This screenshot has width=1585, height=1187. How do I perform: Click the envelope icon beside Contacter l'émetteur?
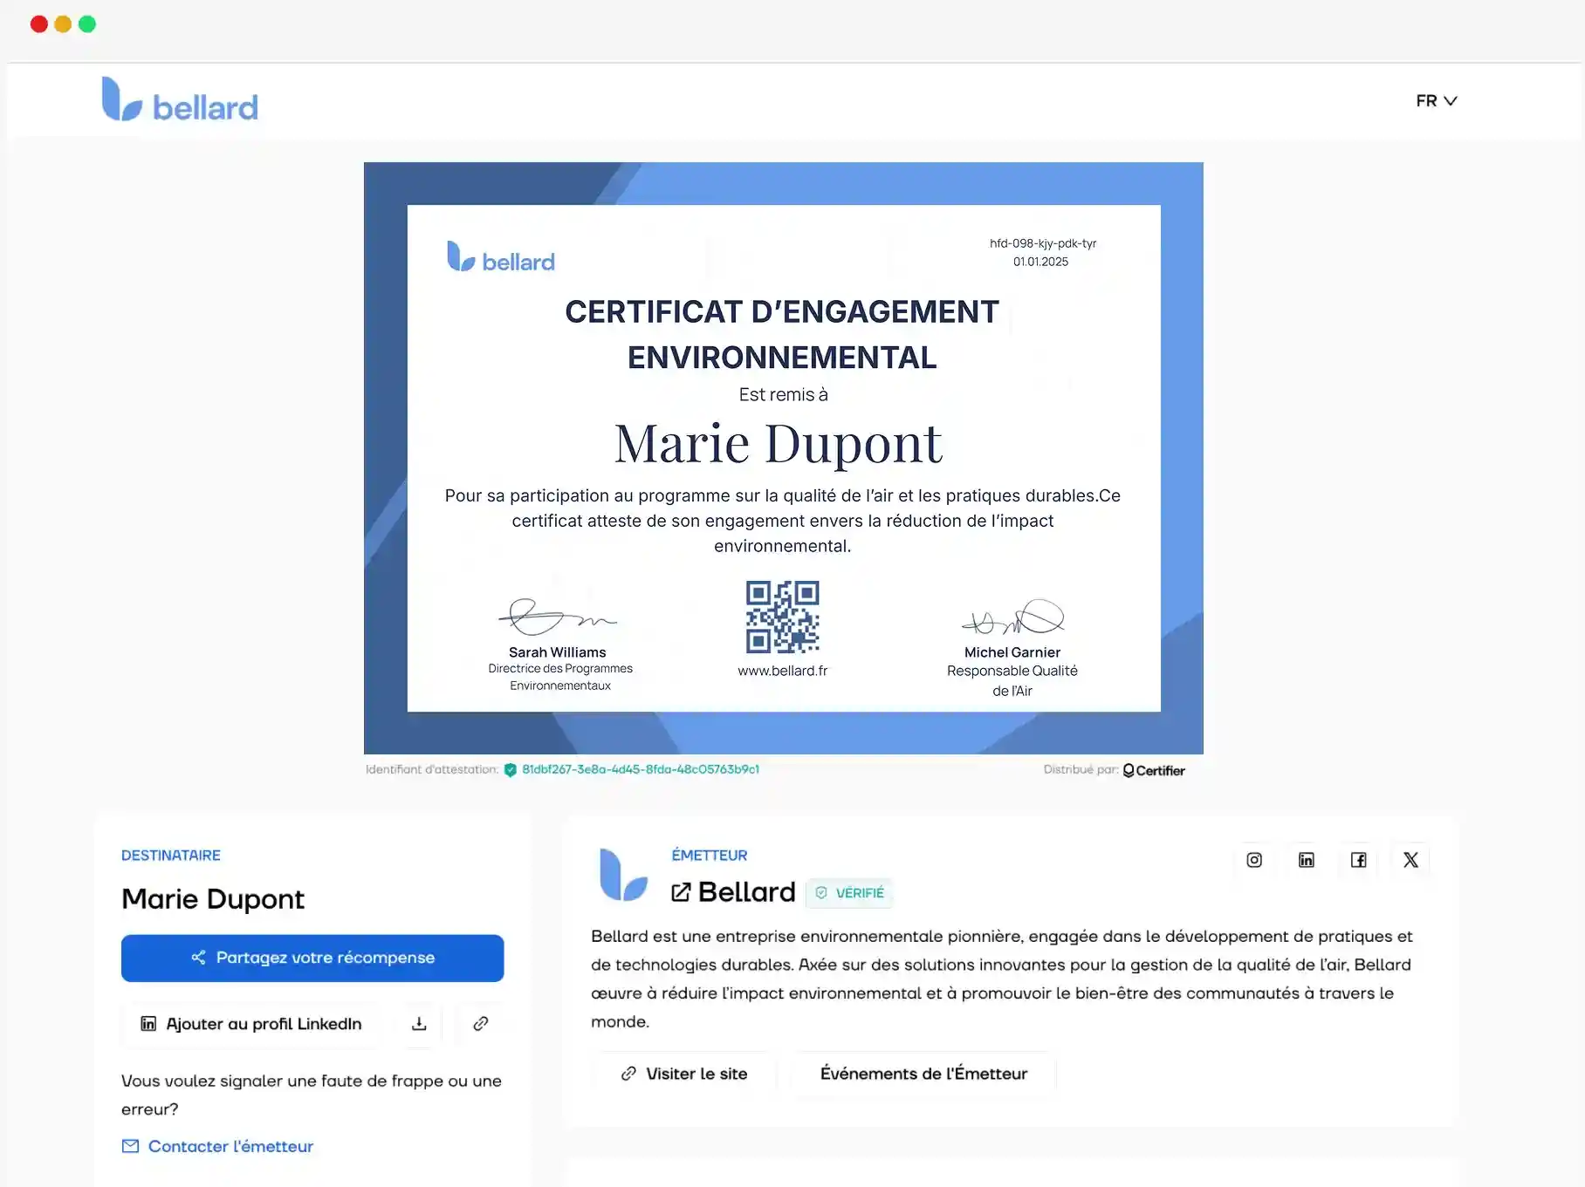129,1146
